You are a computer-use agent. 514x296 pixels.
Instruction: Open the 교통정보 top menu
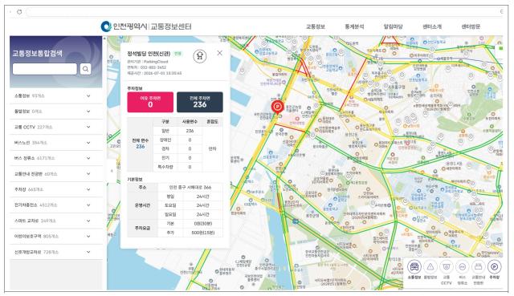point(316,26)
